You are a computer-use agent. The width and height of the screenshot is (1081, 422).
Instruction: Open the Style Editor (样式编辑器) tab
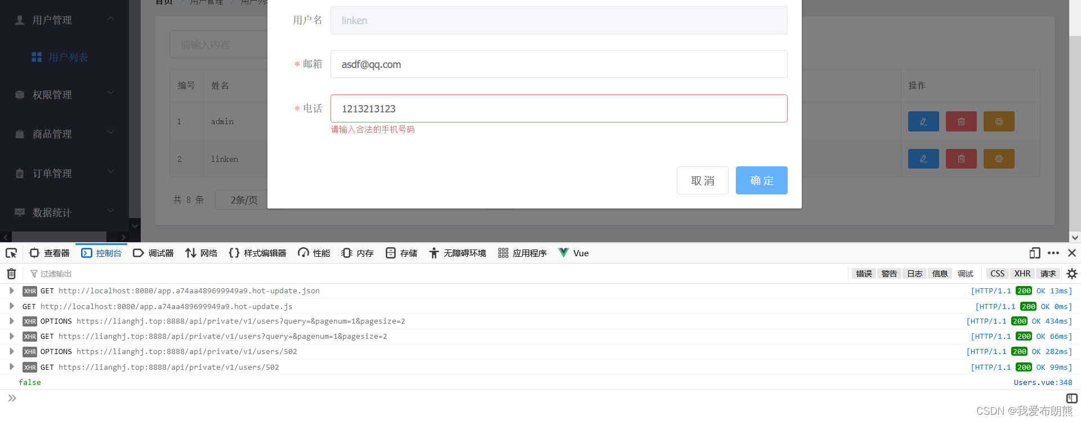tap(258, 253)
